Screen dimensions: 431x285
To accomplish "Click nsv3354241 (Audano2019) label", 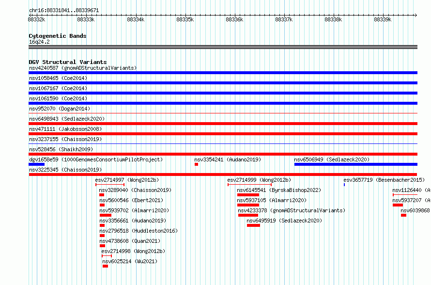I will click(x=228, y=159).
